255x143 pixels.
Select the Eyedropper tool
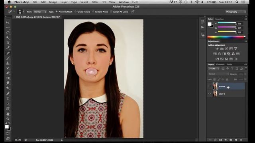click(8, 48)
